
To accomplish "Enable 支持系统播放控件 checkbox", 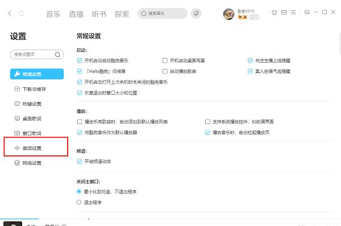I will pos(207,122).
